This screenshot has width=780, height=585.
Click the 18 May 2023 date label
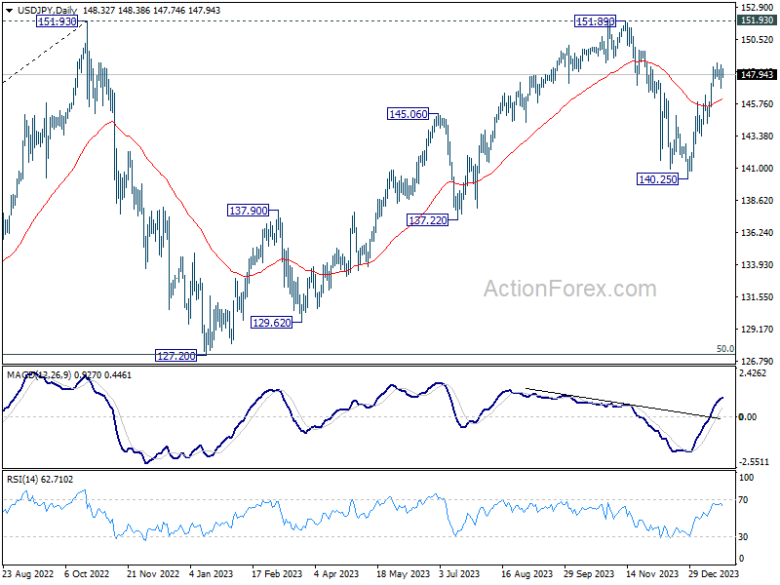coord(403,573)
